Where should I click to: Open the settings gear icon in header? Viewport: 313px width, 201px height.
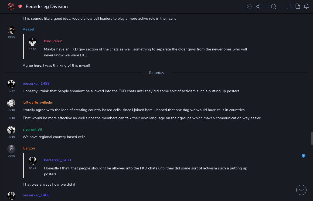click(x=249, y=6)
